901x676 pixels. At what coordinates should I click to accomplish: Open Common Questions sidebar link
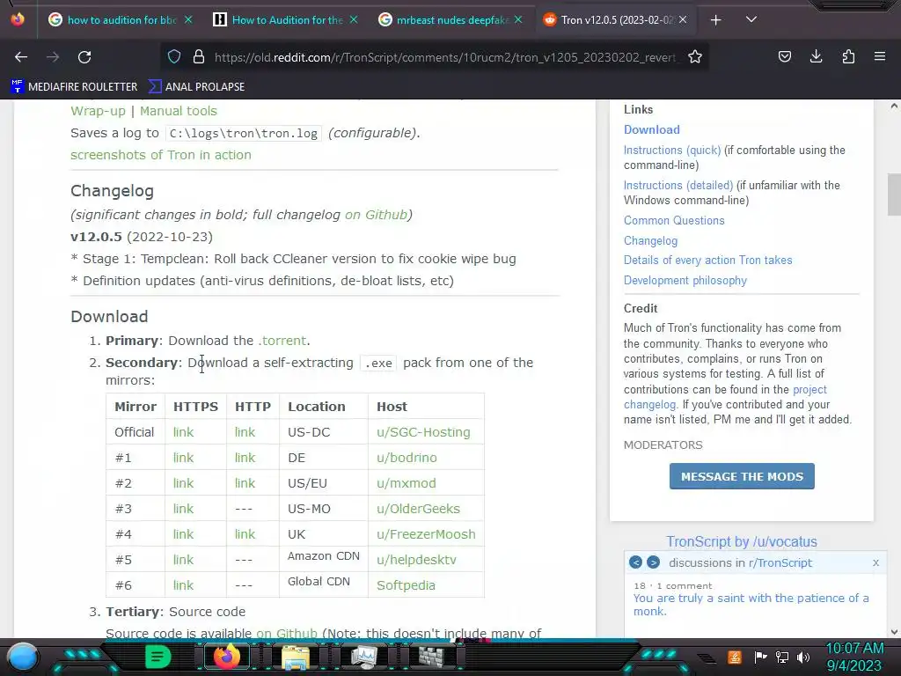coord(674,221)
